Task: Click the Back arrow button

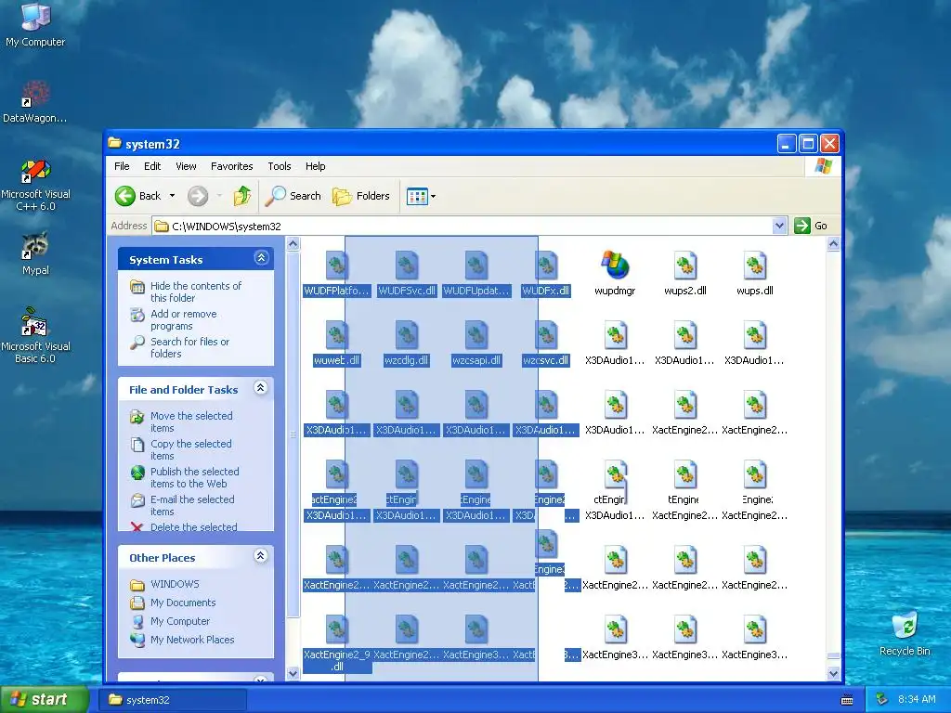Action: (139, 196)
